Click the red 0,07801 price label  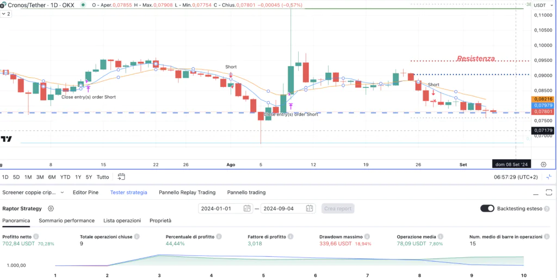click(542, 112)
